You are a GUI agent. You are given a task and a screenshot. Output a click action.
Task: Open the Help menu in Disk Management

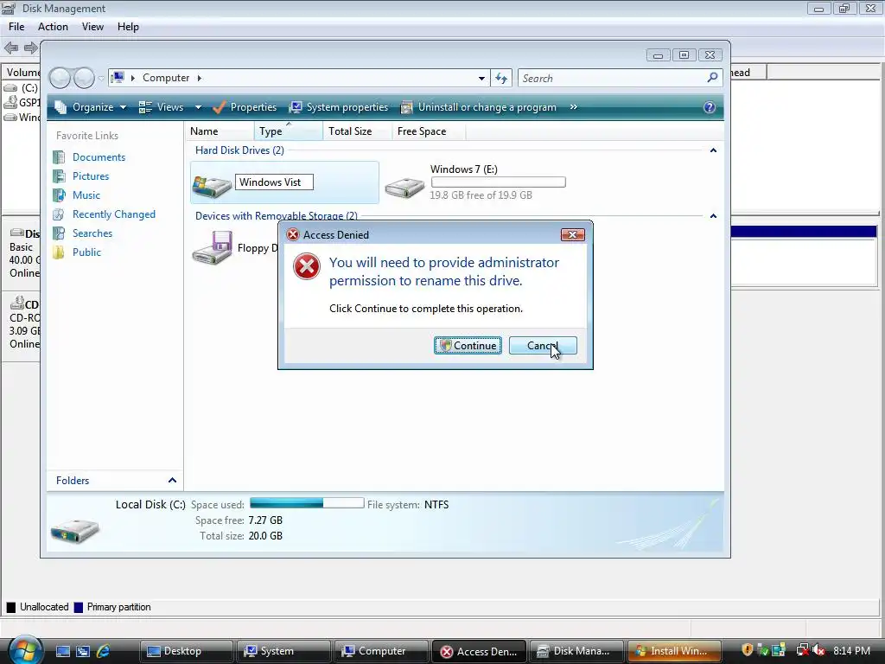(x=128, y=27)
